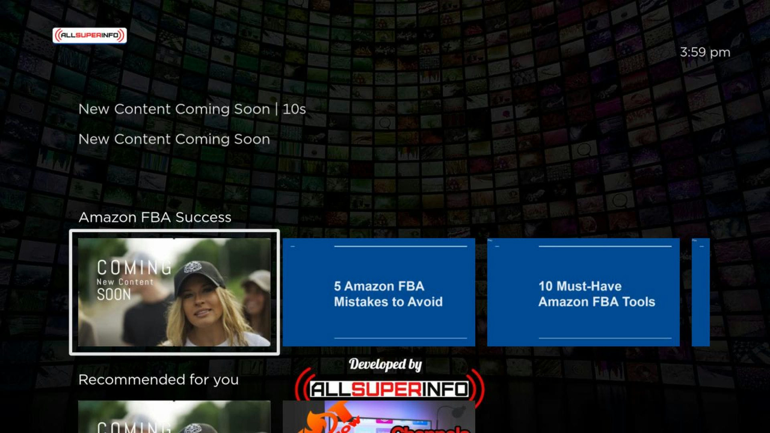
Task: Open Coming Soon thumbnail under Recommended for you
Action: pyautogui.click(x=174, y=417)
